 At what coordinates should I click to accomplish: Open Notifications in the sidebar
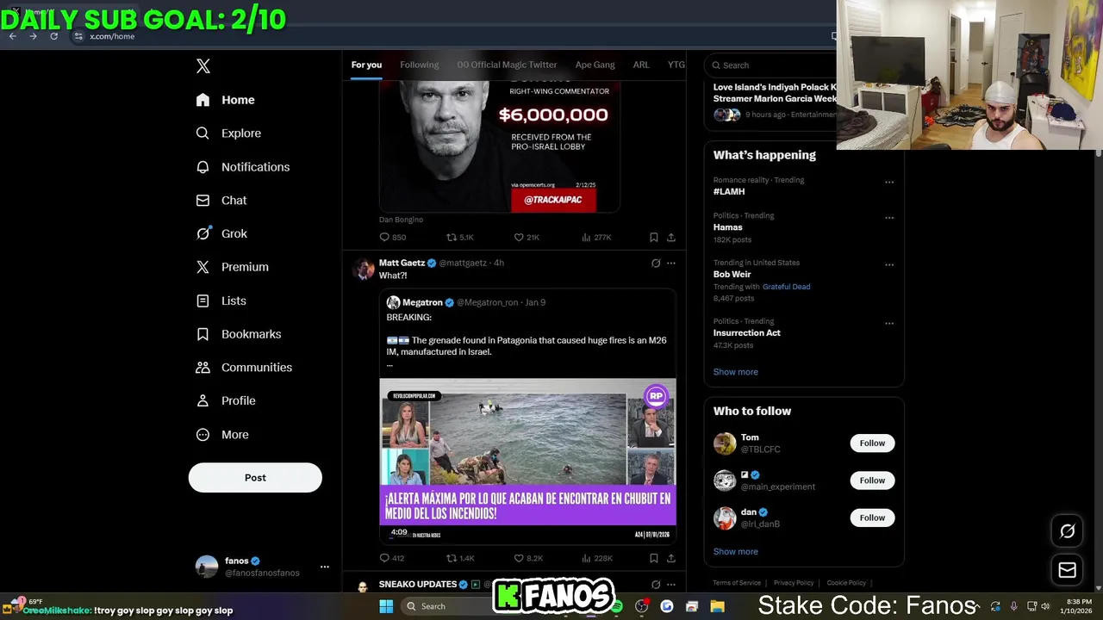[x=243, y=167]
